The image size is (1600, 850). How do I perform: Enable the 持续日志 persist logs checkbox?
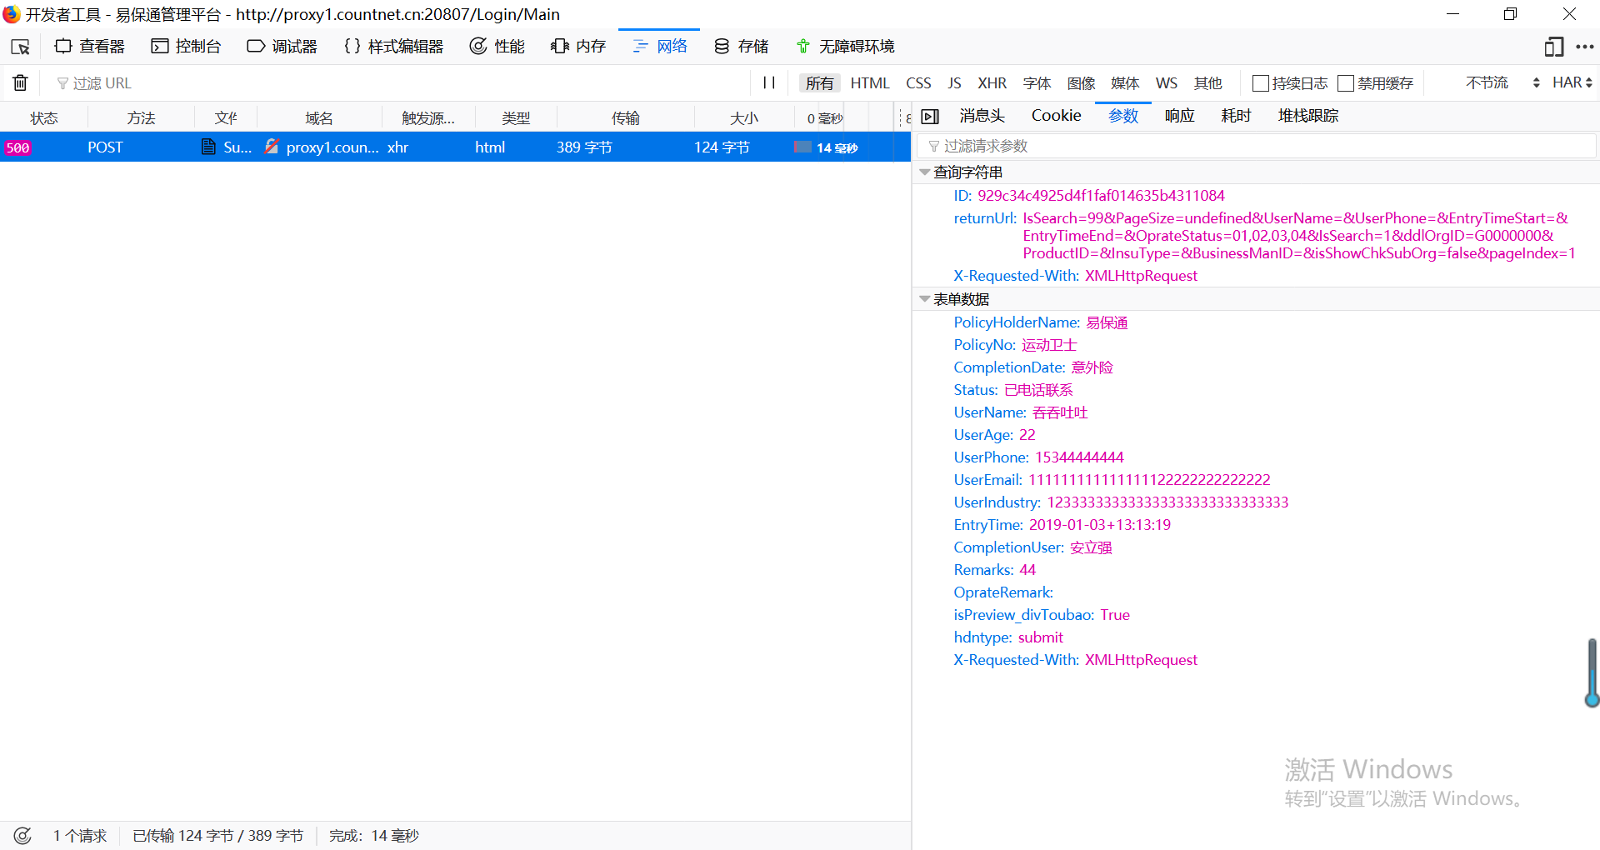[1261, 83]
